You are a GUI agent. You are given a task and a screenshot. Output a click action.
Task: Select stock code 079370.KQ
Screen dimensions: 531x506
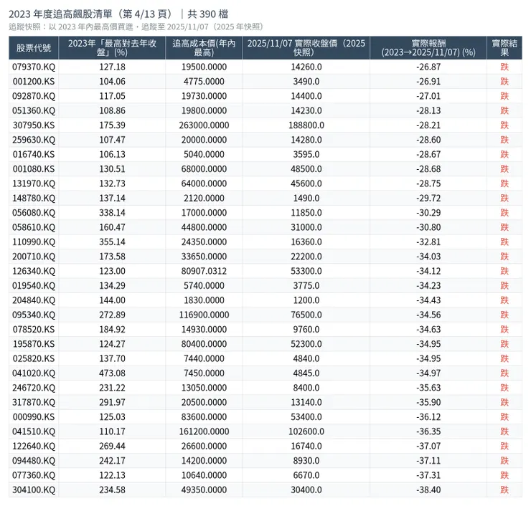click(34, 67)
